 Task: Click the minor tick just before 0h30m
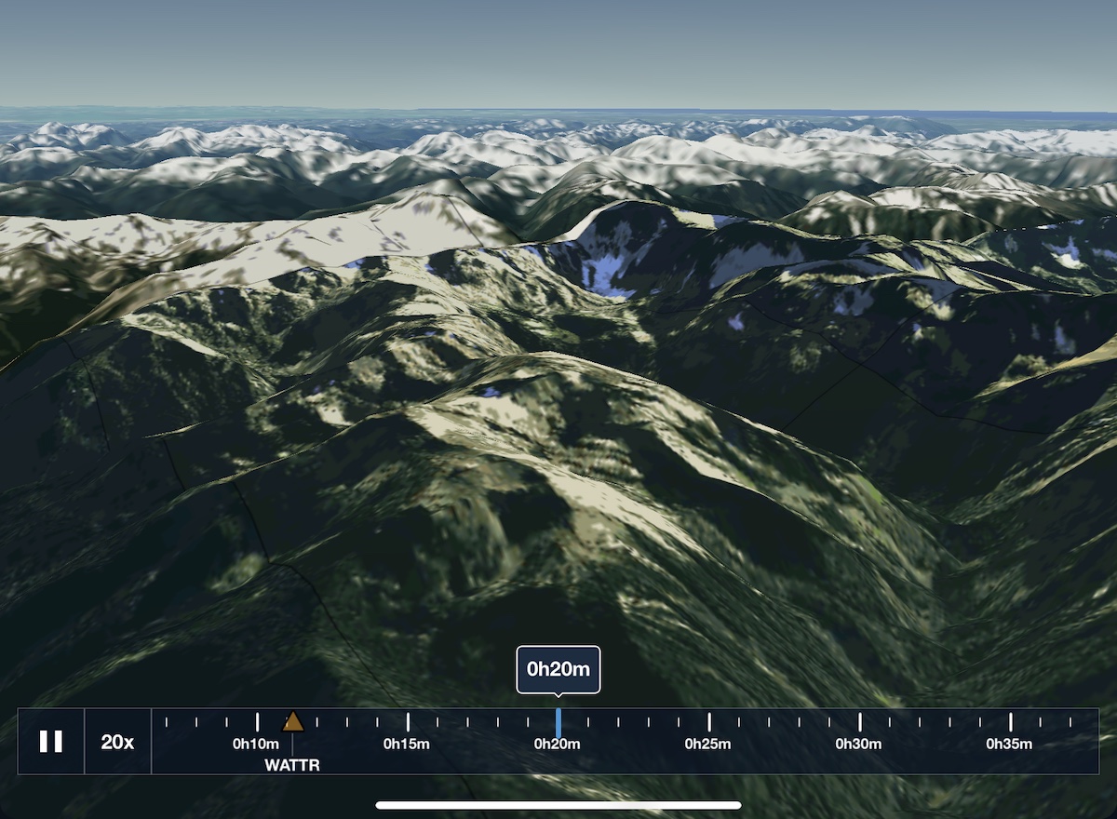[x=829, y=721]
